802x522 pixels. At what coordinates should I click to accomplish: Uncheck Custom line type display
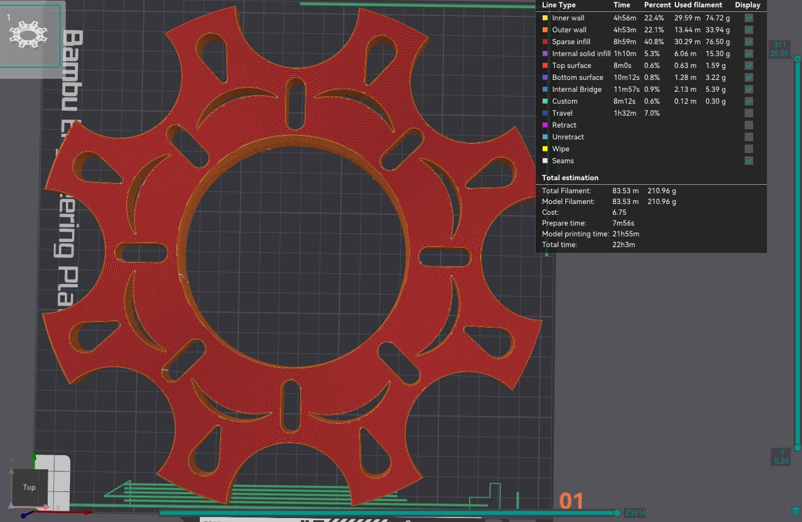(749, 101)
